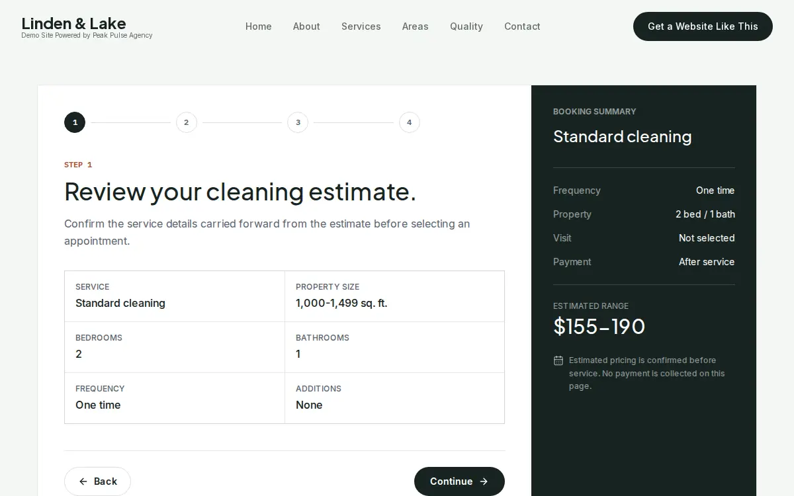Image resolution: width=794 pixels, height=496 pixels.
Task: Click 'One time' in booking summary
Action: pos(715,190)
